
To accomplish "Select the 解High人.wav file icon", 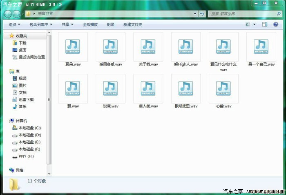I will pyautogui.click(x=186, y=47).
